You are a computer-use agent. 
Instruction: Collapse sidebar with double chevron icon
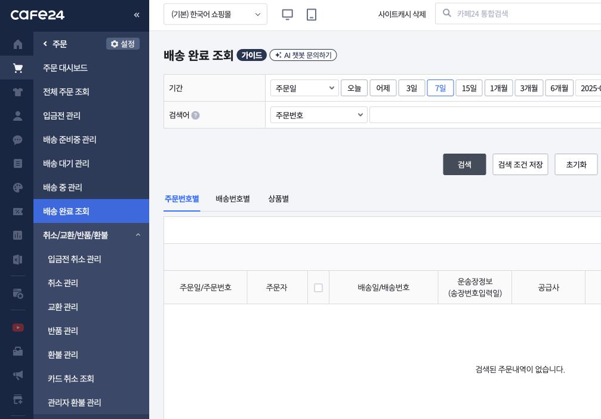[x=137, y=15]
